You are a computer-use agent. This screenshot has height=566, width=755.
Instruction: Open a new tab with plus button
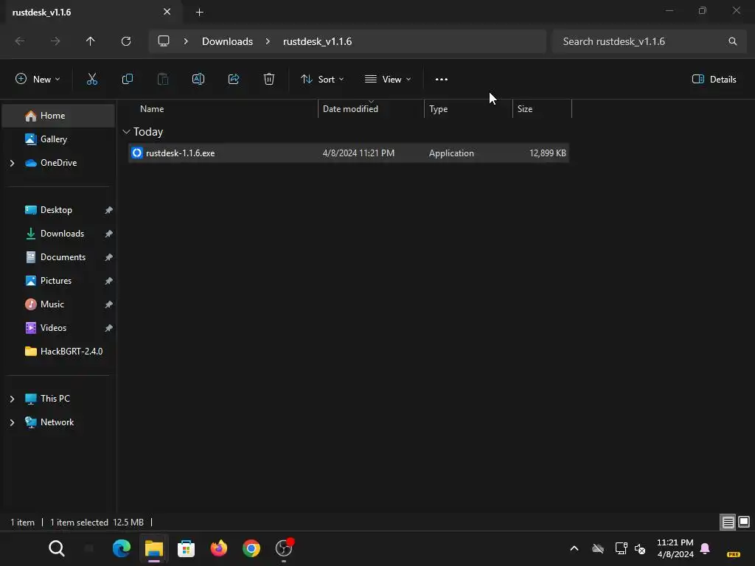tap(199, 12)
